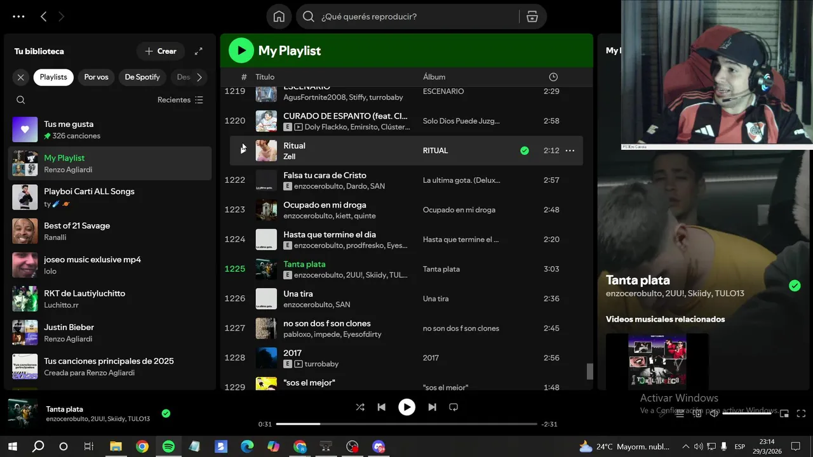The image size is (813, 457).
Task: Sort by the Título column header
Action: click(x=265, y=77)
